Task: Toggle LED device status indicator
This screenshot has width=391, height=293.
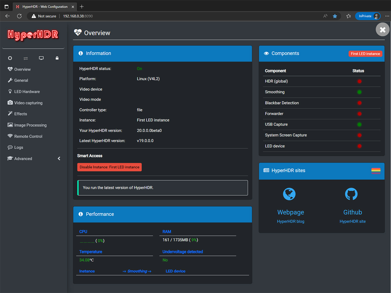Action: pyautogui.click(x=360, y=146)
